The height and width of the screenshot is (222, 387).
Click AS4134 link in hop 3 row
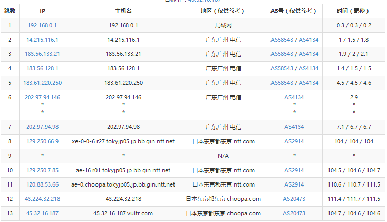(308, 54)
